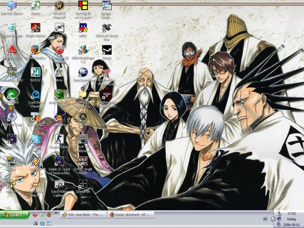Viewport: 304px width, 228px height.
Task: Expand hidden system tray icons arrow
Action: click(273, 219)
